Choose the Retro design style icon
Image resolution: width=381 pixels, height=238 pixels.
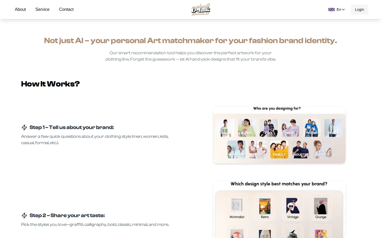click(265, 206)
